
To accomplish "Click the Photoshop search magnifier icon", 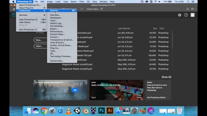I will pos(188,9).
